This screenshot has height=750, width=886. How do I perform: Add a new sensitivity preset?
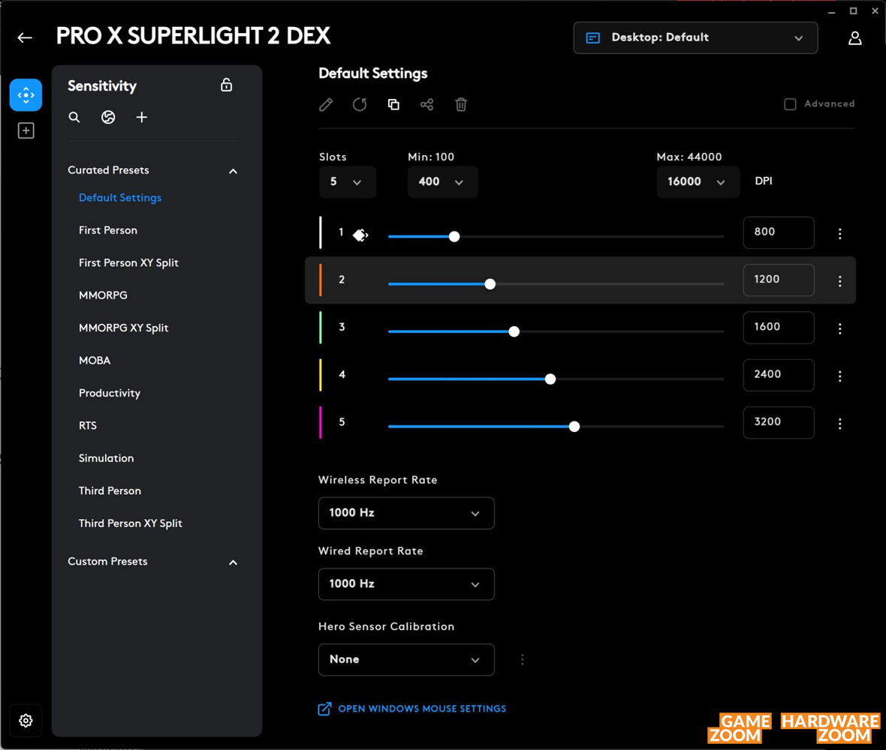(142, 118)
